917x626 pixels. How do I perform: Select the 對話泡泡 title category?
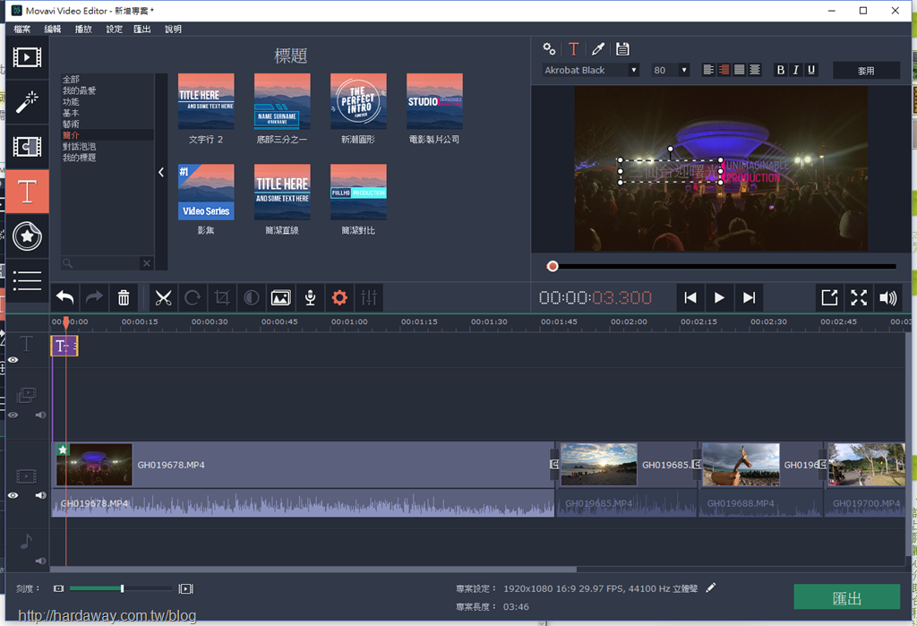[79, 146]
